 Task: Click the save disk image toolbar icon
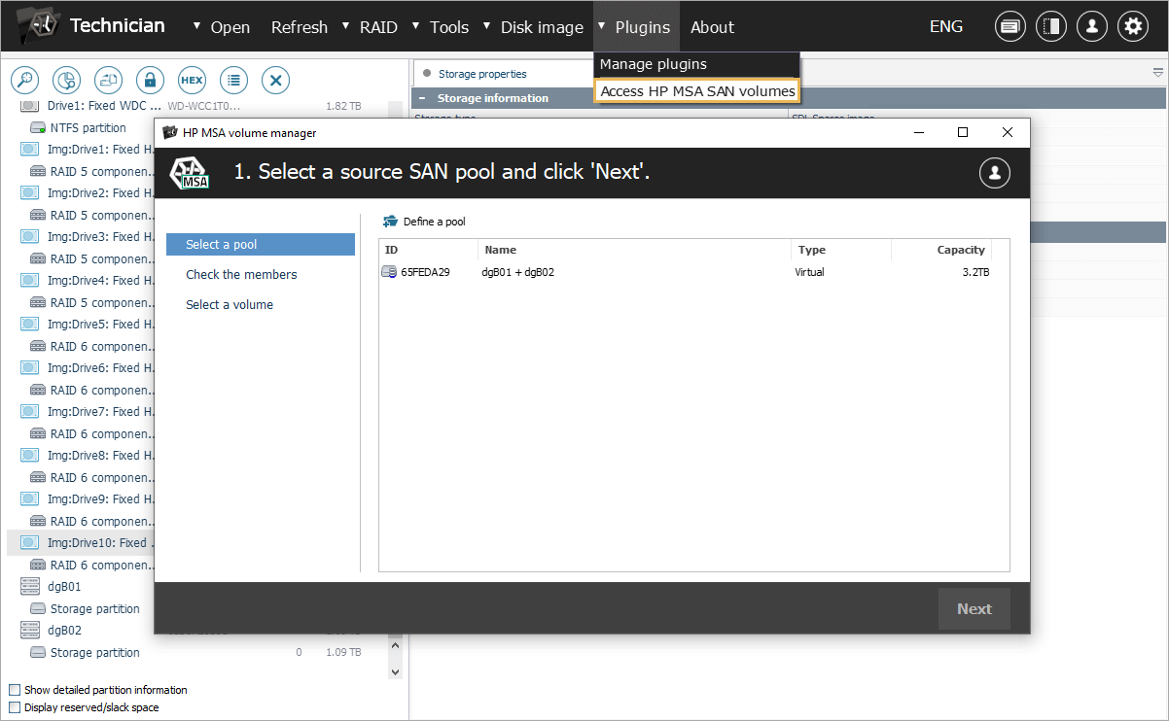coord(108,80)
